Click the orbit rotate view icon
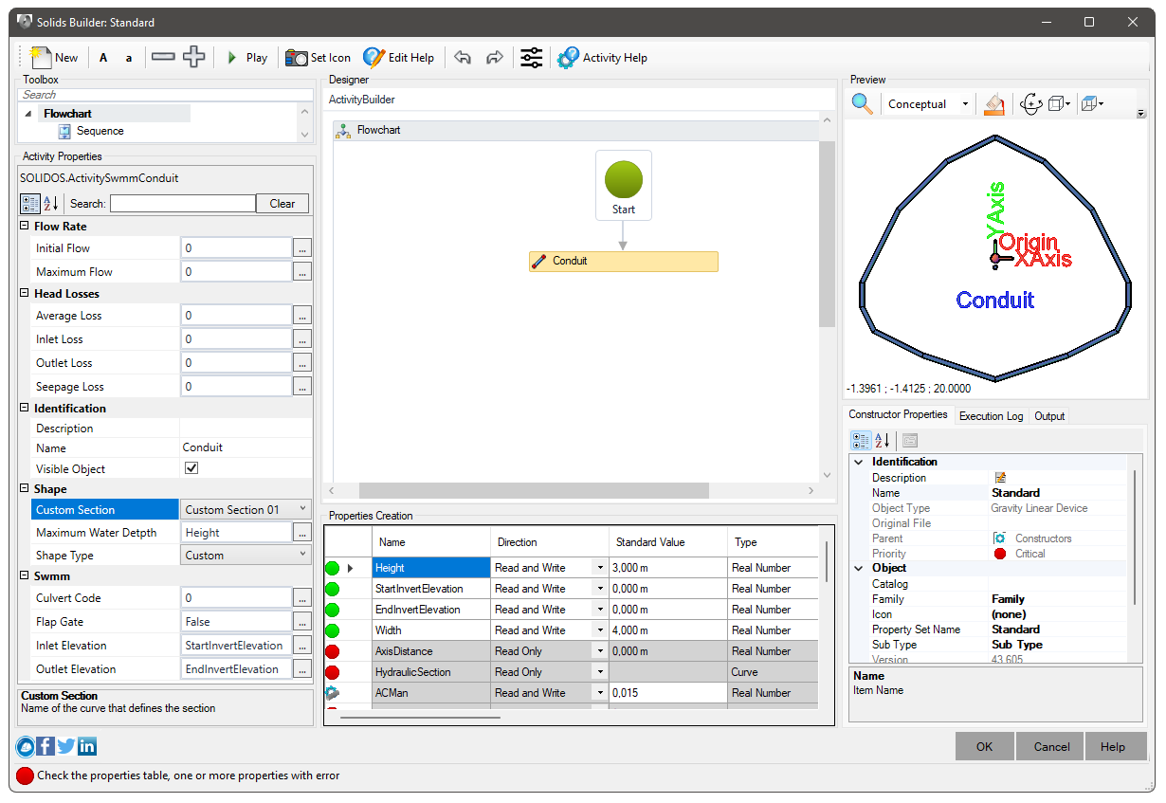Screen dimensions: 1166x803 point(1029,104)
